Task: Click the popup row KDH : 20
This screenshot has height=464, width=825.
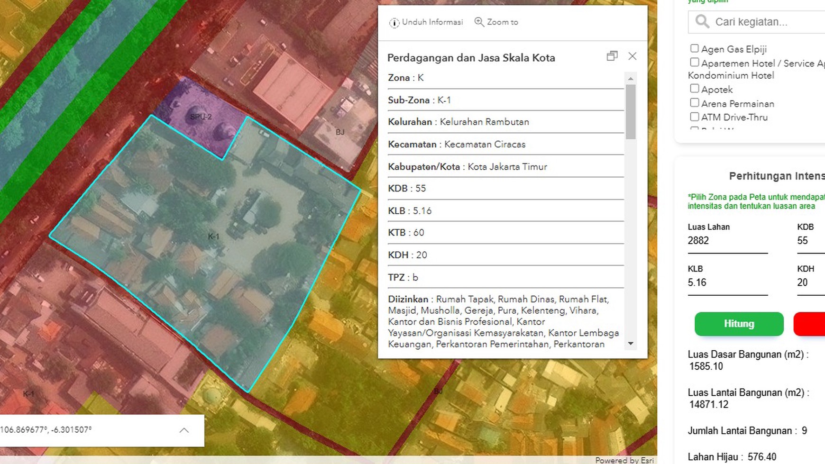Action: coord(506,255)
